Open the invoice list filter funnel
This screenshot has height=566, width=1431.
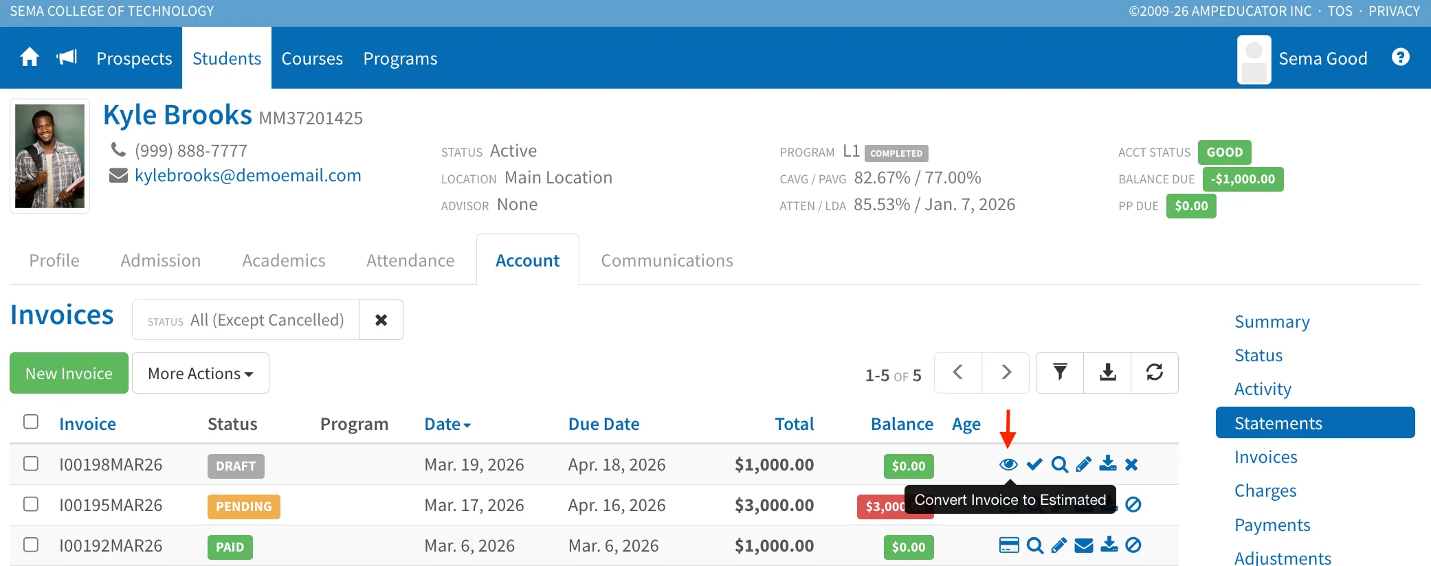pyautogui.click(x=1060, y=372)
